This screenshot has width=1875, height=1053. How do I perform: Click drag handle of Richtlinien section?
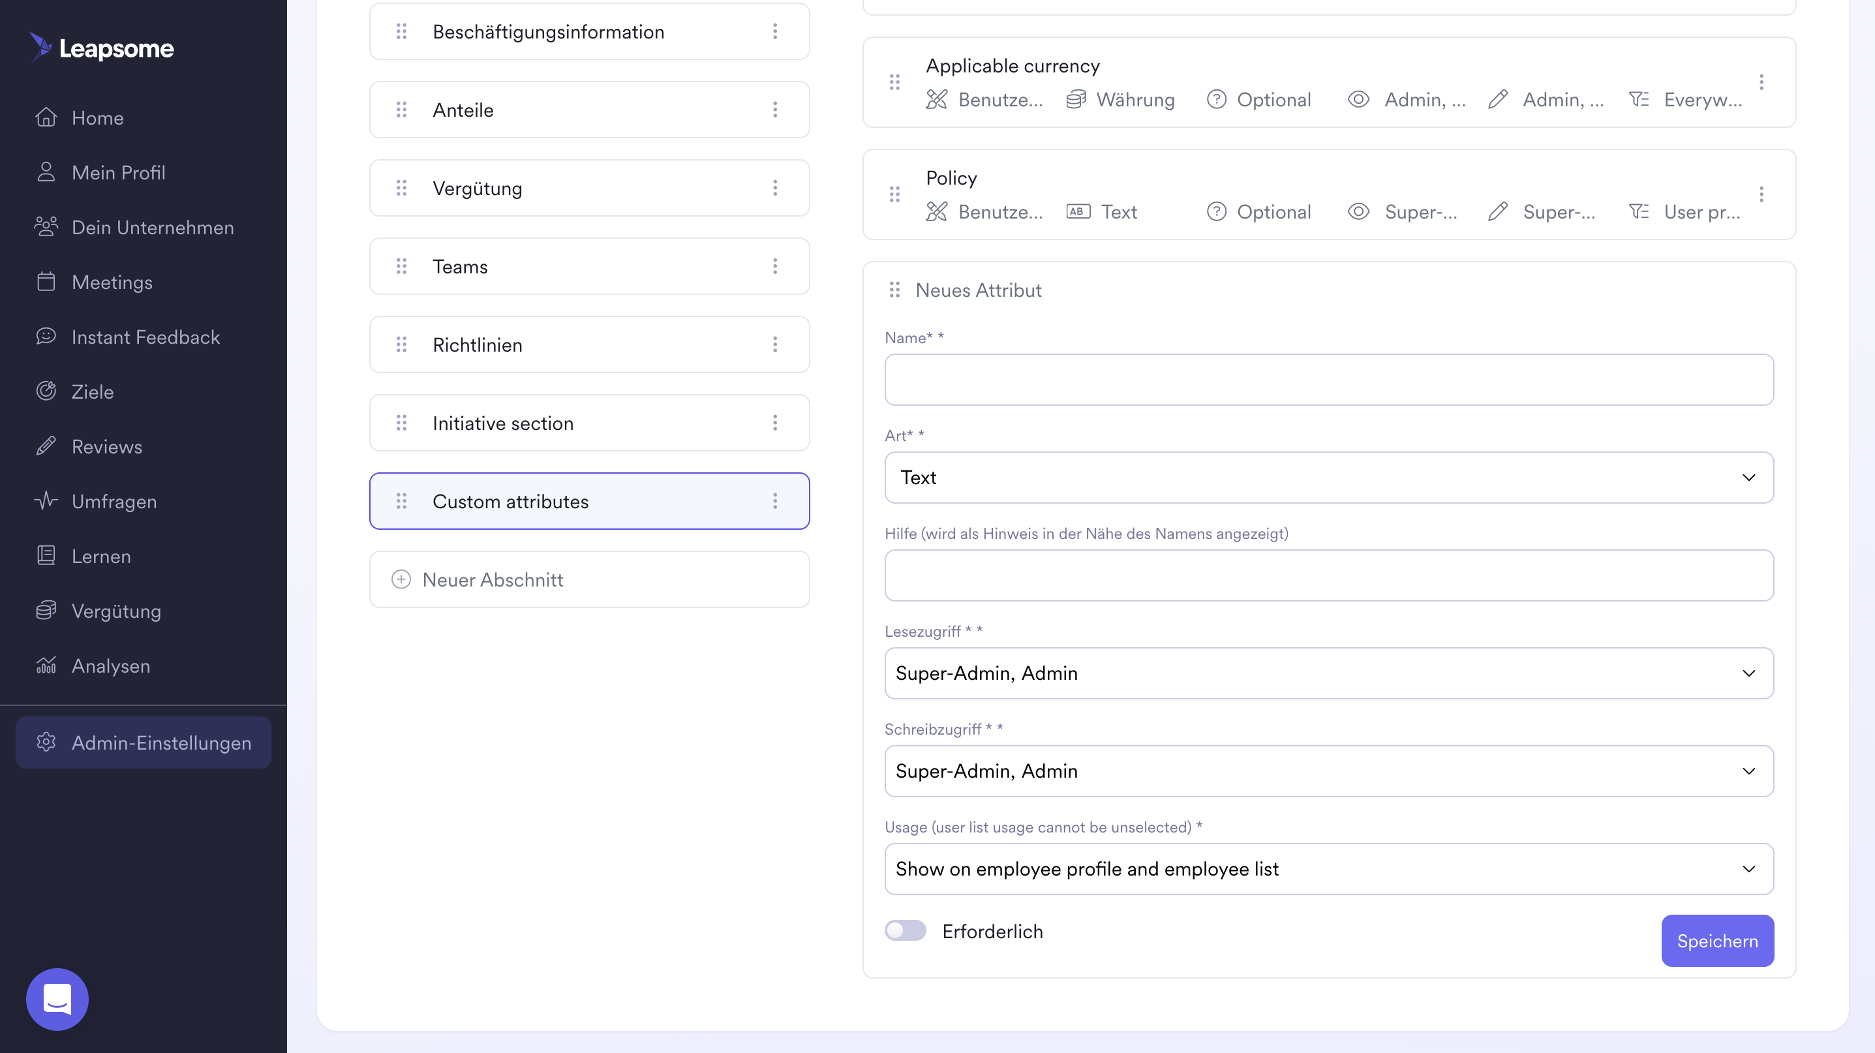pos(401,344)
